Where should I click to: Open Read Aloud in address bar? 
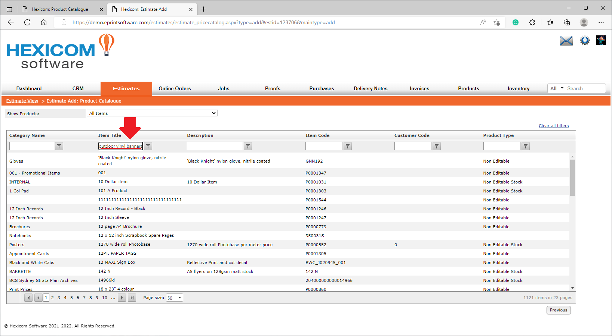click(483, 22)
